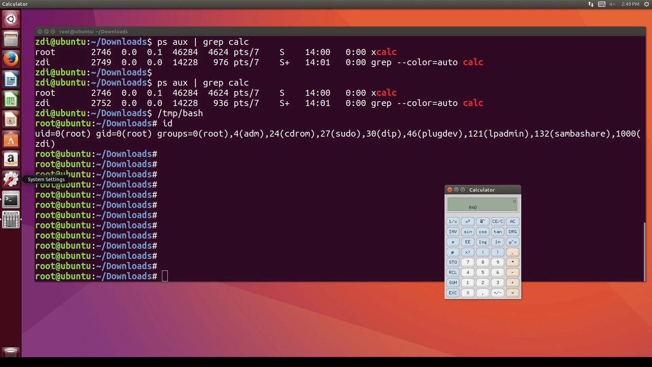The image size is (652, 367).
Task: Click the 6 digit key
Action: (498, 273)
